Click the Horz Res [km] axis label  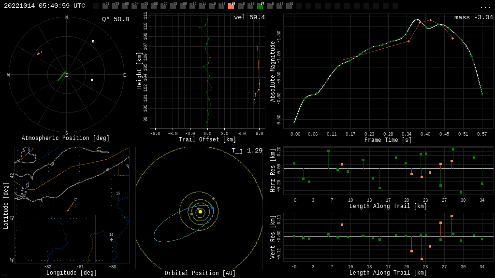273,170
